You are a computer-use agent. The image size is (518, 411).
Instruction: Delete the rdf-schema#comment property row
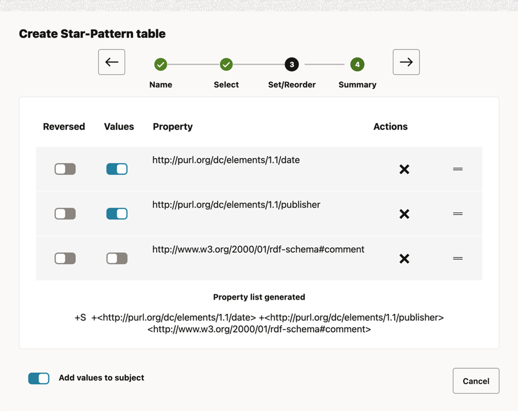404,259
